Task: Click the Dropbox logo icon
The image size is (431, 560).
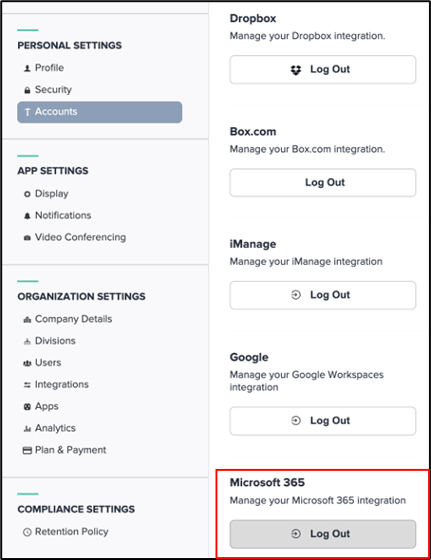Action: [295, 69]
